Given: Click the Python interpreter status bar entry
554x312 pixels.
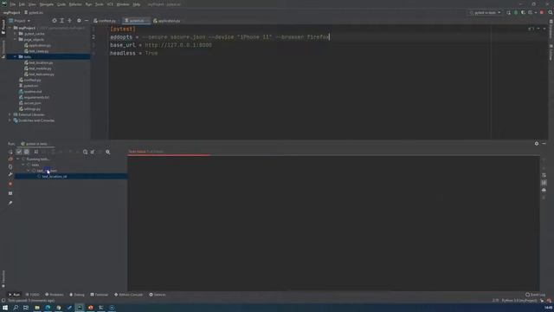Looking at the screenshot, I should [519, 301].
